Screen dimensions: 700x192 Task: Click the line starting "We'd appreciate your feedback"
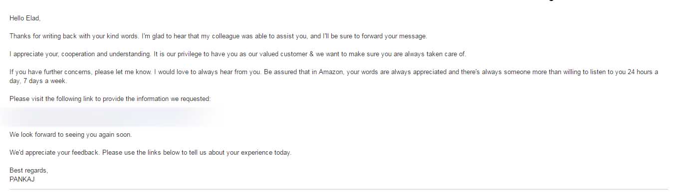point(150,153)
